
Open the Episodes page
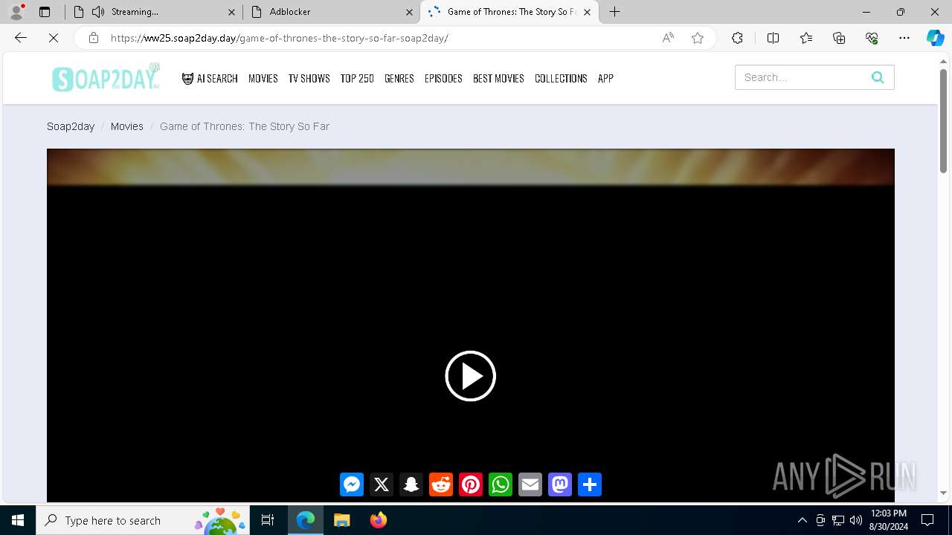[443, 78]
